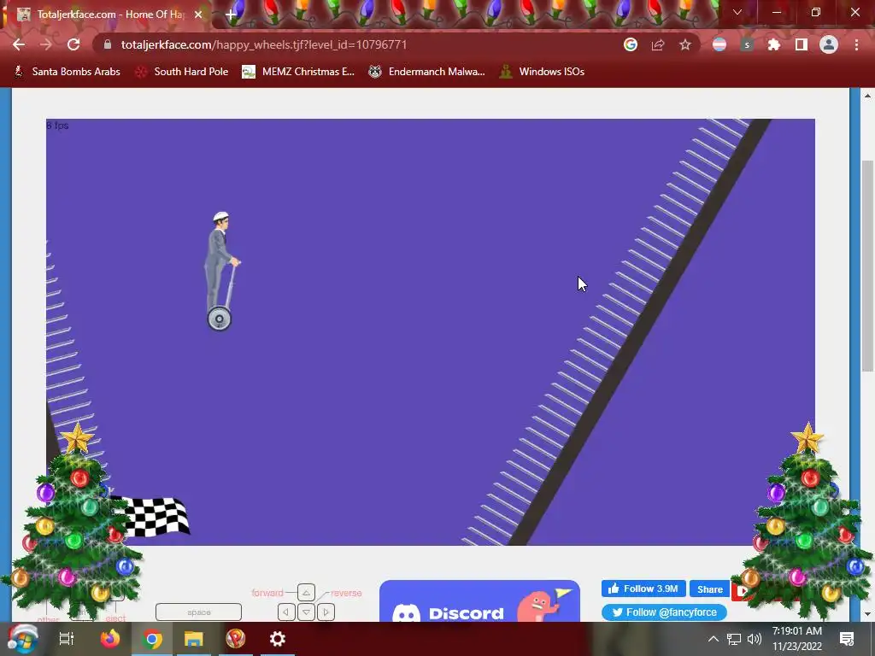Screen dimensions: 875x656
Task: Open the Discord banner
Action: pos(479,601)
